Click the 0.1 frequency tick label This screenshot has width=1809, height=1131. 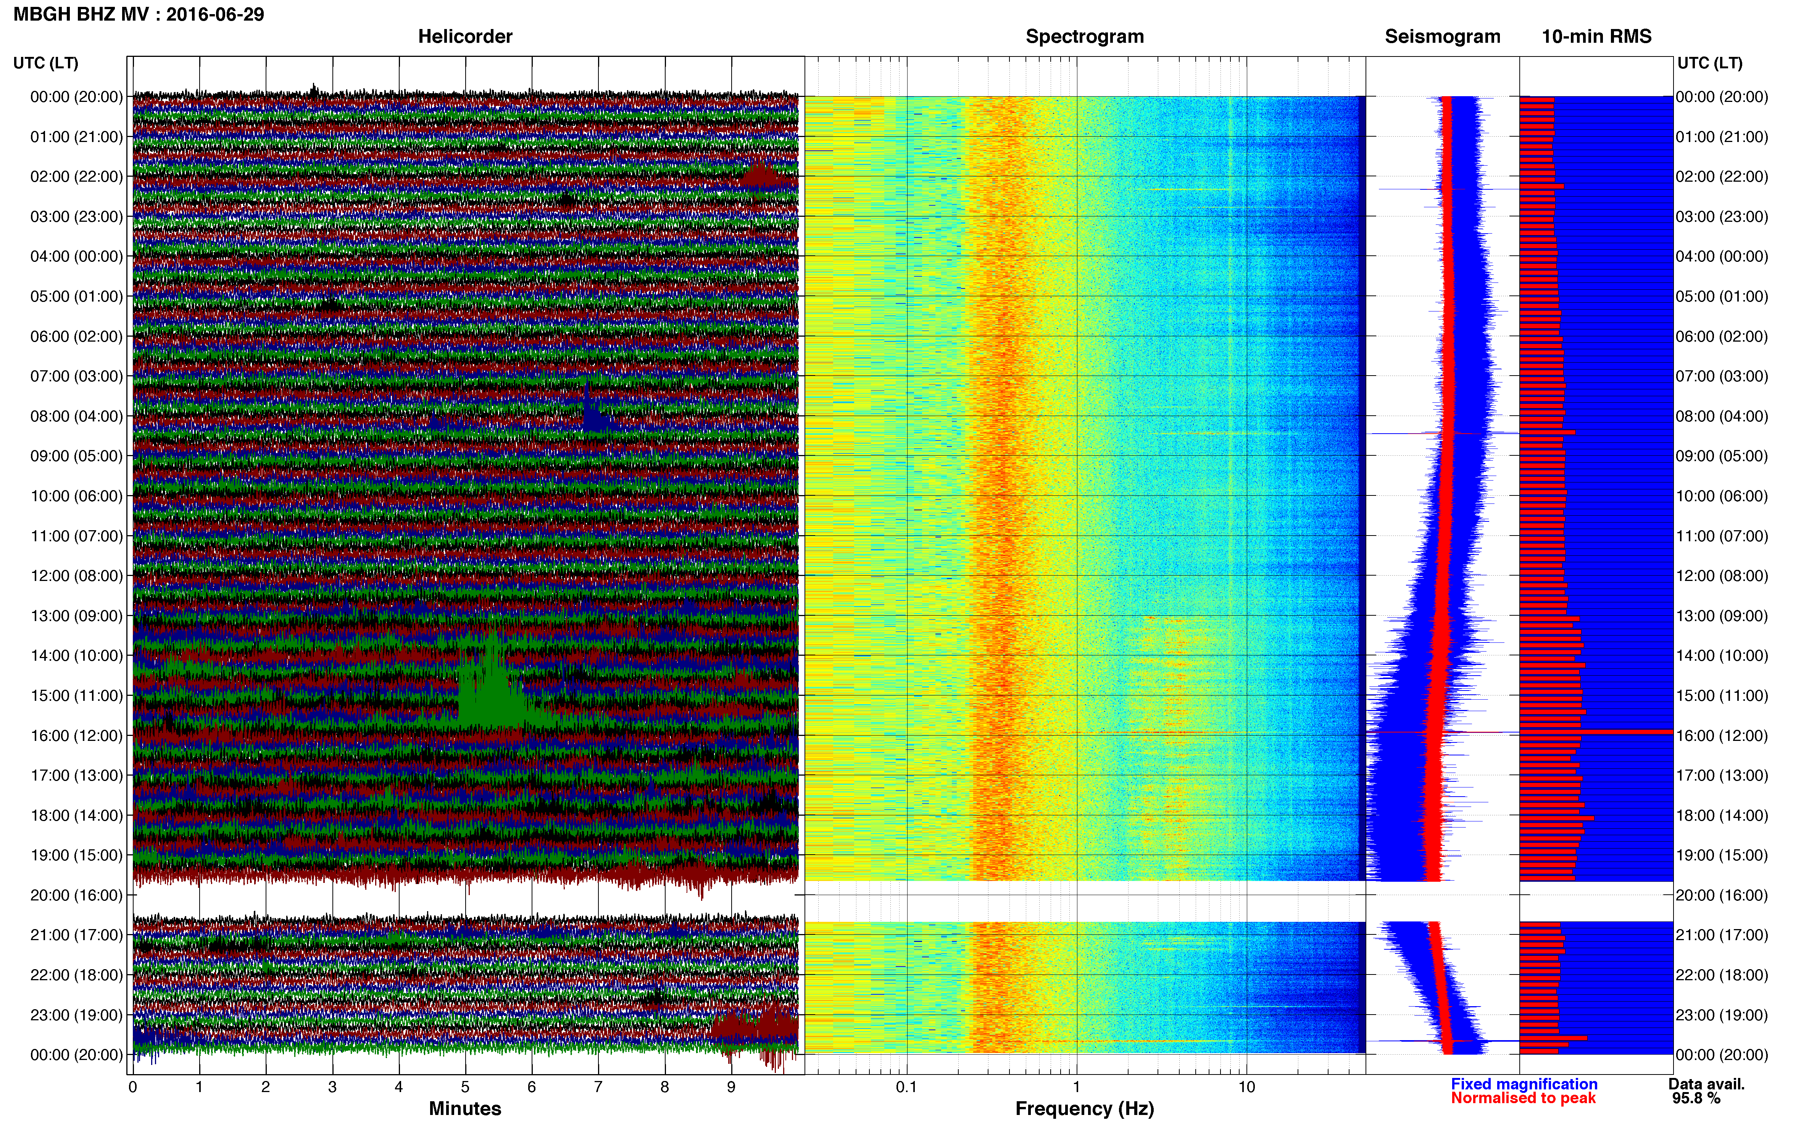906,1087
